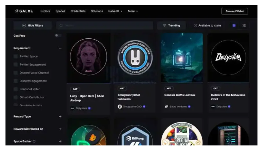The image size is (262, 149).
Task: Switch to compact grid view
Action: click(244, 25)
